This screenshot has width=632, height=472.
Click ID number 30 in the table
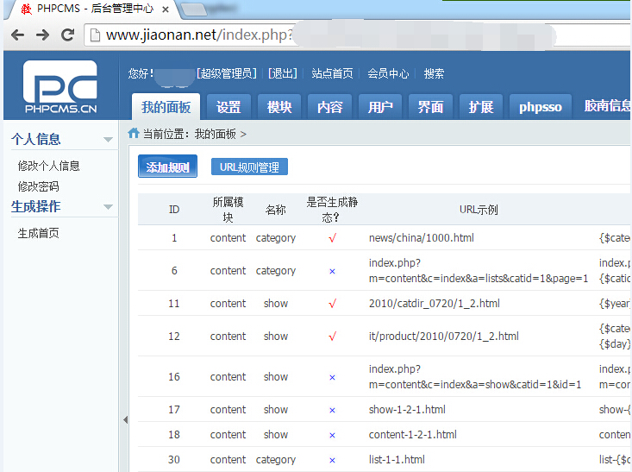click(x=174, y=460)
